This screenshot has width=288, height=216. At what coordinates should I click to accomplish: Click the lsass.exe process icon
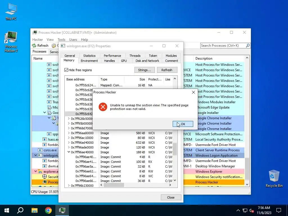point(45,139)
